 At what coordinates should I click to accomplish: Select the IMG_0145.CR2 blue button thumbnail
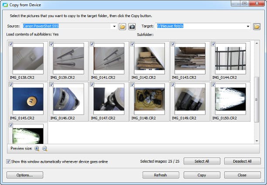pos(28,99)
